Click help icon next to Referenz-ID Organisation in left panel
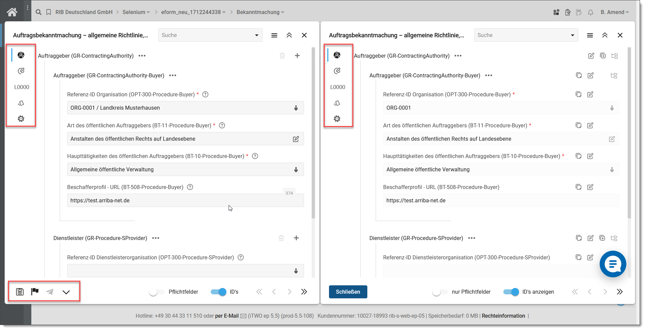This screenshot has height=330, width=645. tap(205, 94)
